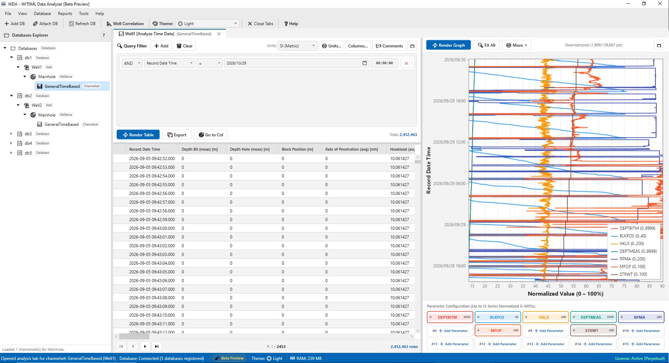The height and width of the screenshot is (363, 669).
Task: Open the calendar picker in the date field
Action: (365, 63)
